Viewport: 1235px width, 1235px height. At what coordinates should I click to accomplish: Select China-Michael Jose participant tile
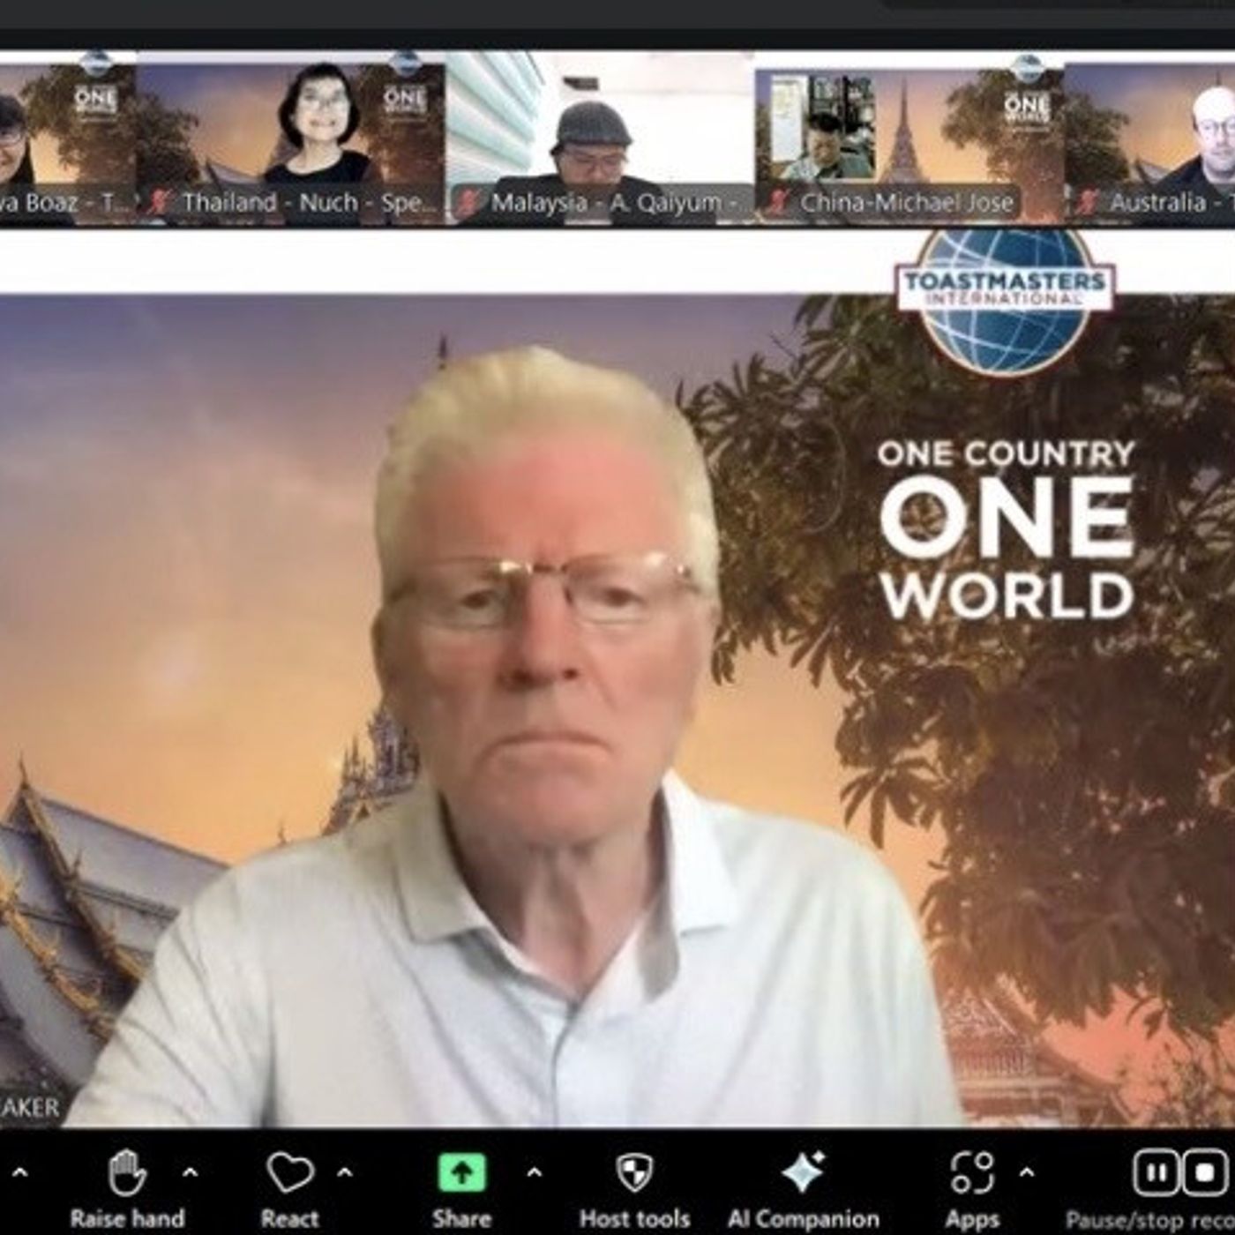[x=909, y=139]
